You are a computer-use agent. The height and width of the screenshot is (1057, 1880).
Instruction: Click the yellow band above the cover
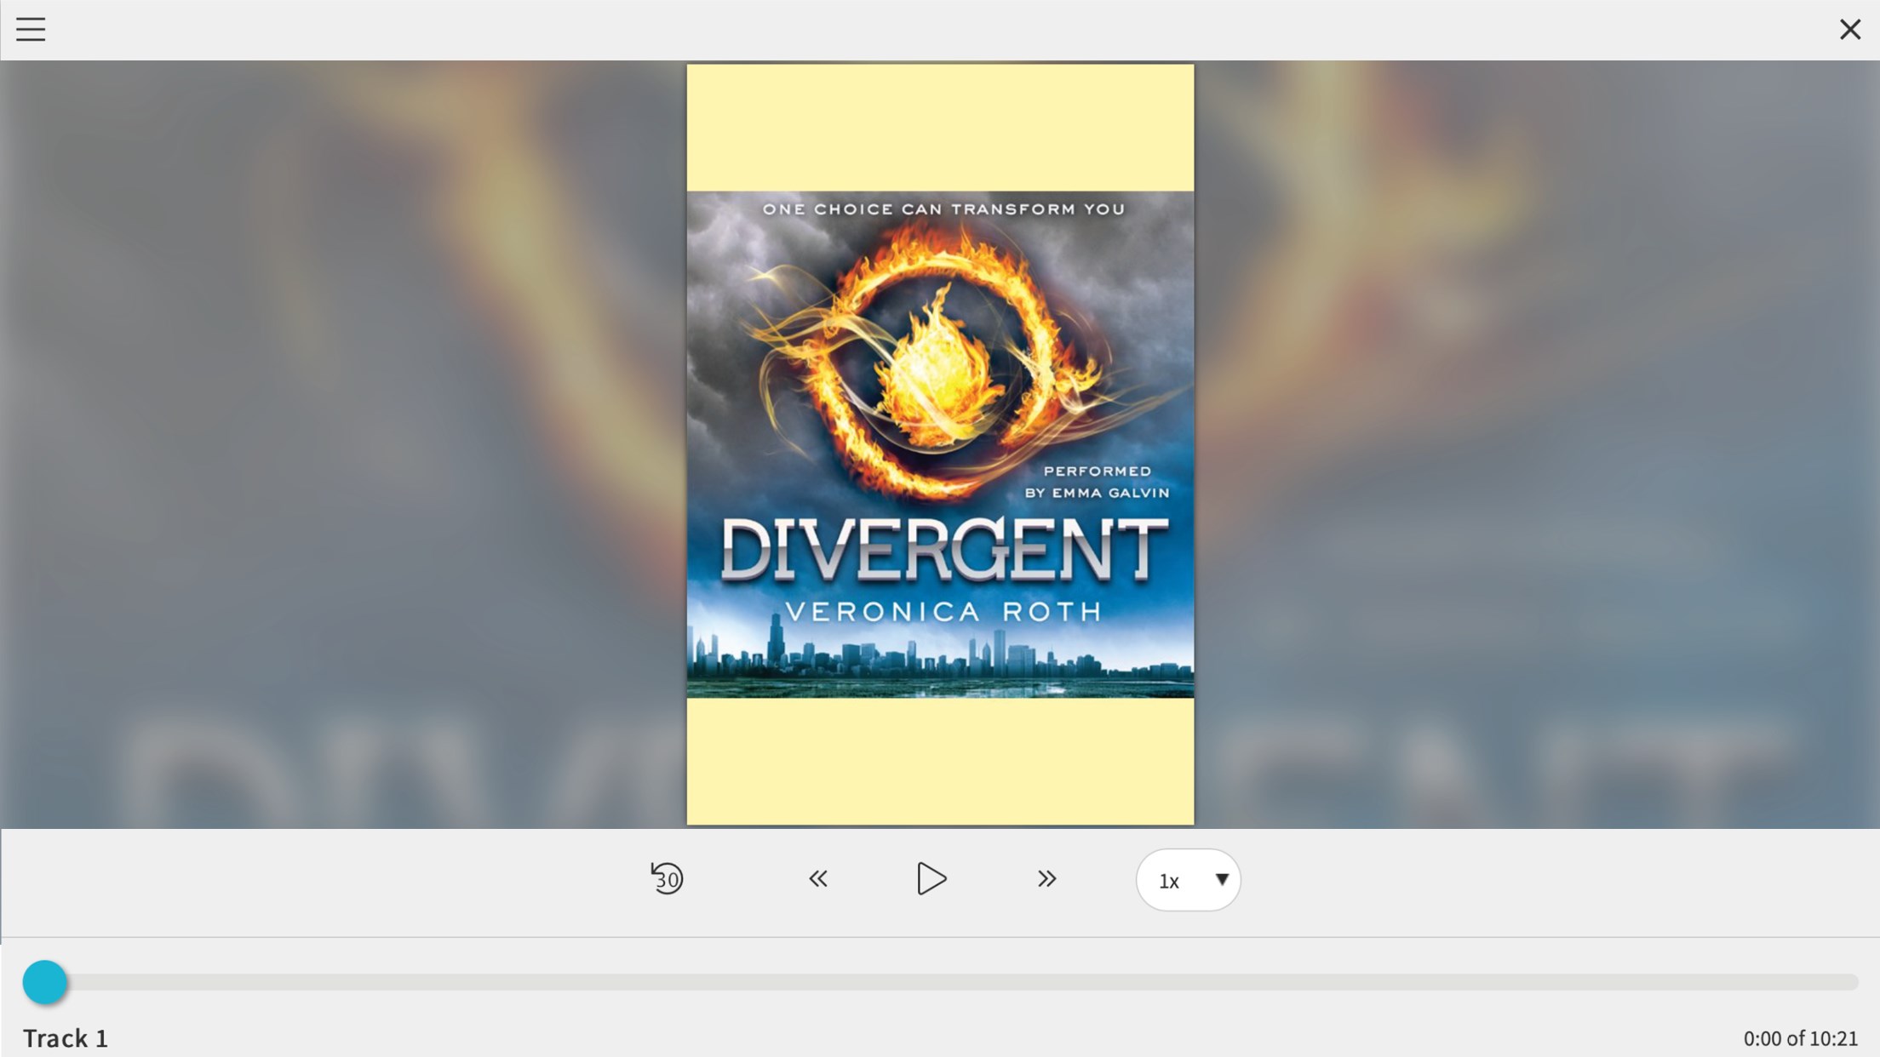(940, 128)
